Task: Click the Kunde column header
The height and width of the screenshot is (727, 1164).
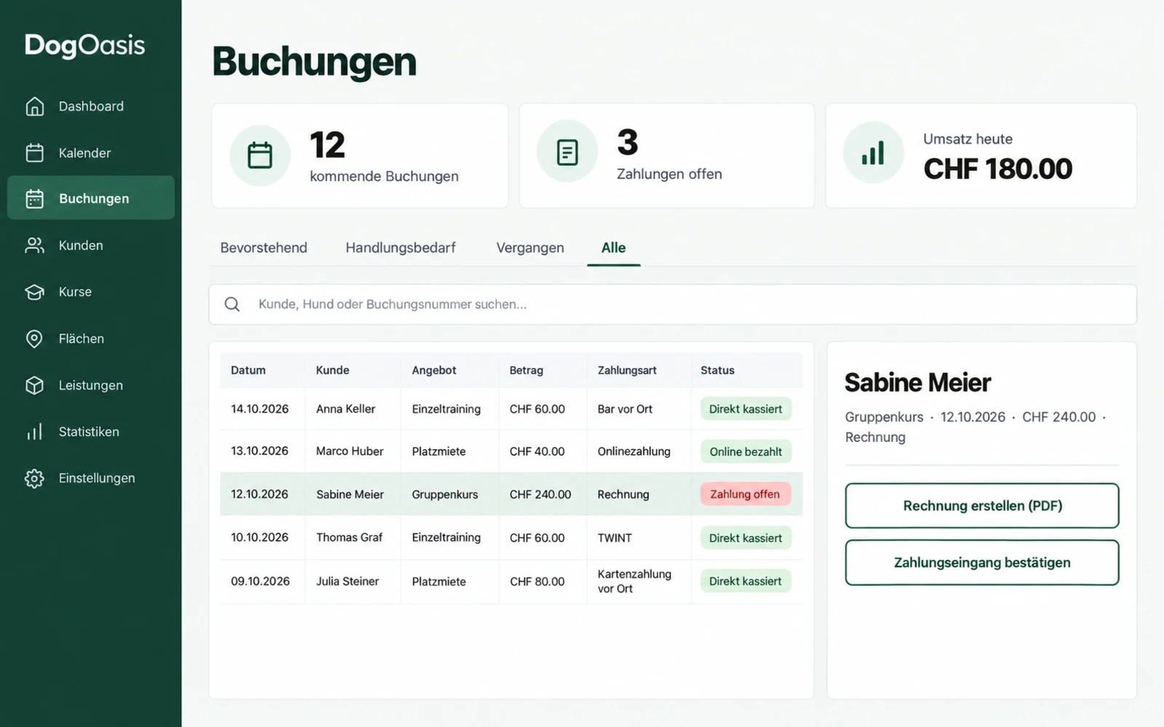Action: tap(332, 370)
